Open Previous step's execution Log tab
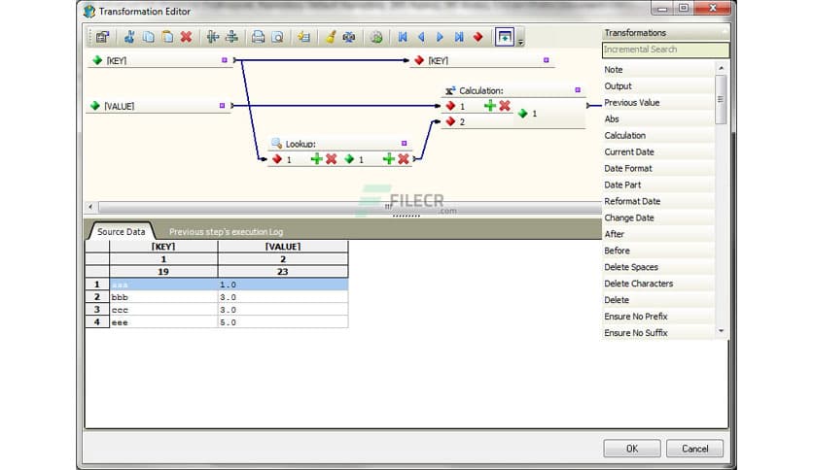Viewport: 813px width, 470px height. (226, 231)
